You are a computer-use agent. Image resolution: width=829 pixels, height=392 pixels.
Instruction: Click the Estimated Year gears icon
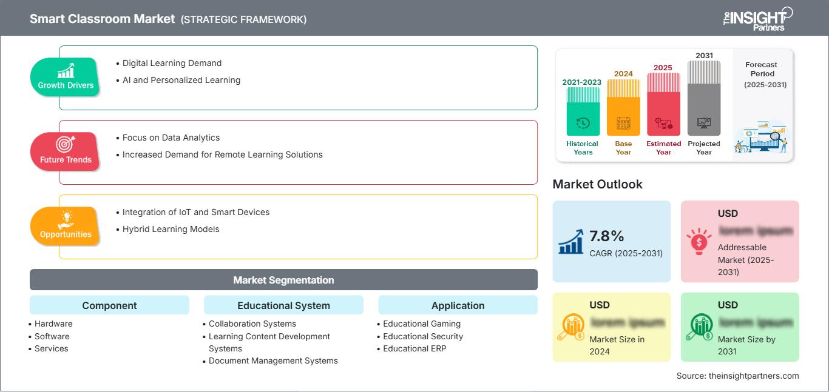pyautogui.click(x=663, y=124)
